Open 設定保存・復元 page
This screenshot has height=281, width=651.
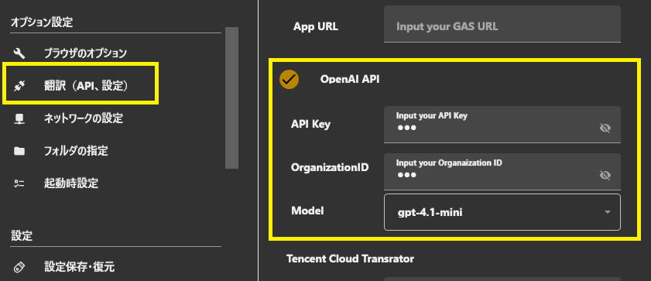[79, 267]
